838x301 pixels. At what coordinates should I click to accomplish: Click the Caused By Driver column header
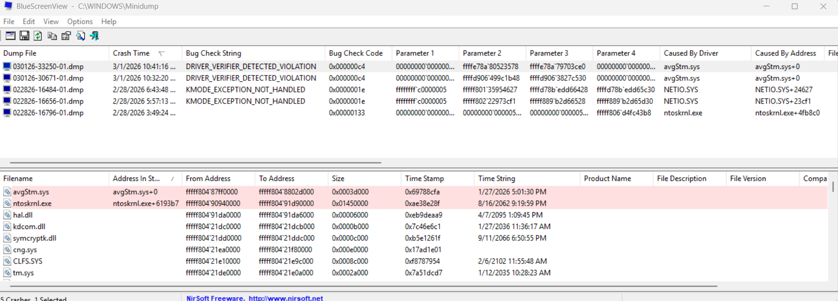(x=691, y=53)
